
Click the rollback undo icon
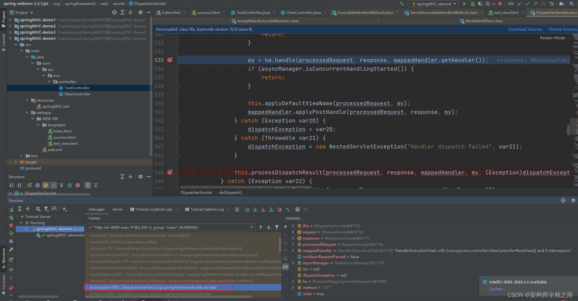[551, 4]
